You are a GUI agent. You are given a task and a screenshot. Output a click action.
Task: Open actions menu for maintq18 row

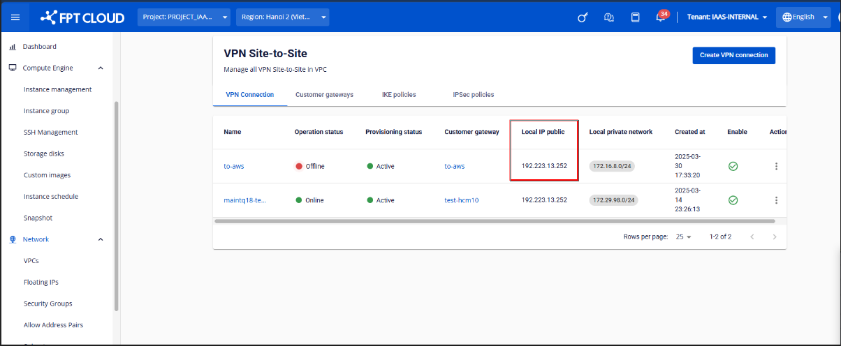point(776,200)
